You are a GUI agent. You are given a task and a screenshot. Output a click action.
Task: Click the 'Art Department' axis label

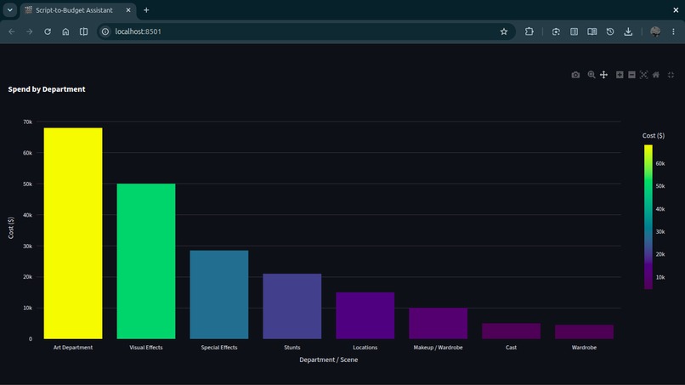[x=73, y=348]
